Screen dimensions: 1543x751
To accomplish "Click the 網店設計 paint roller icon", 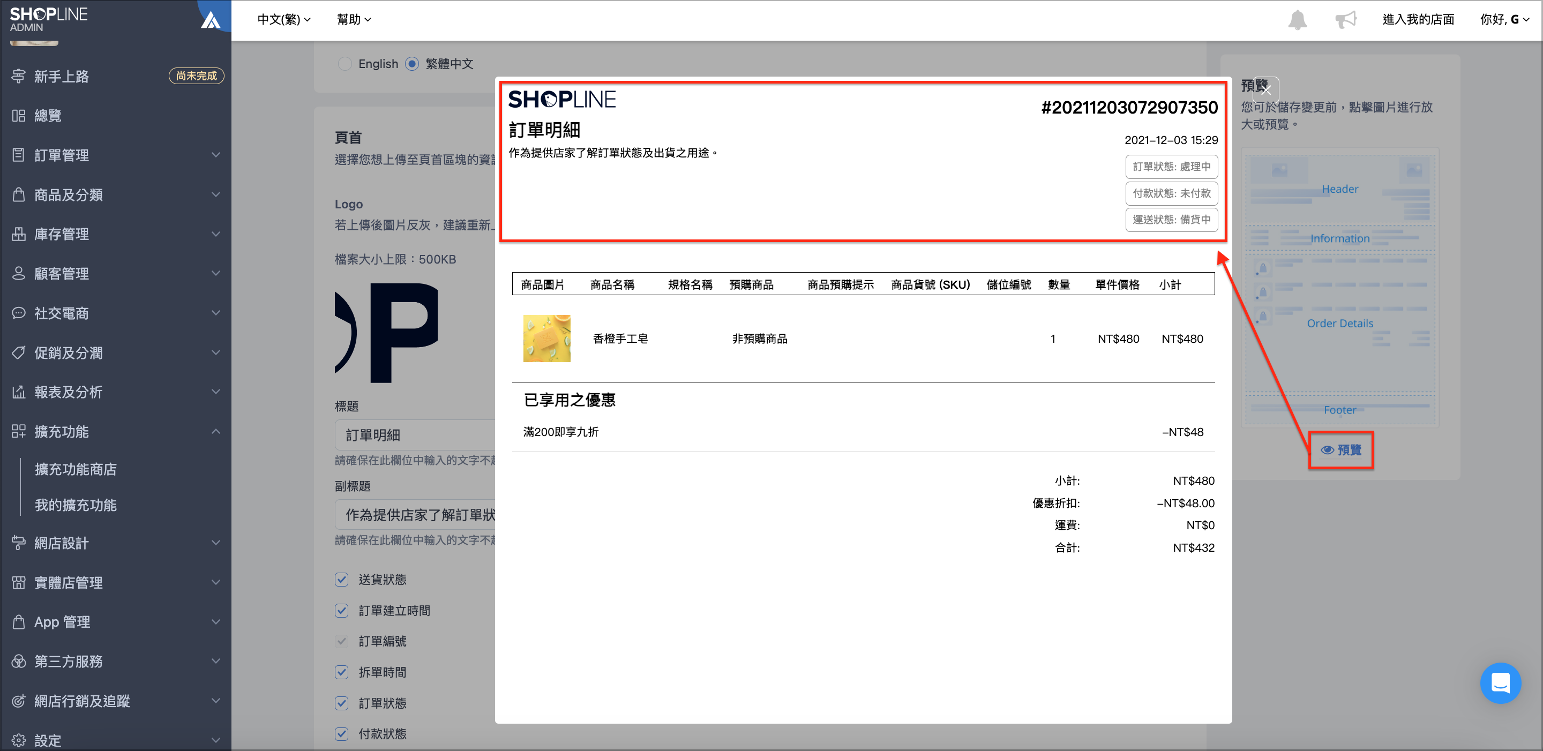I will click(x=19, y=543).
